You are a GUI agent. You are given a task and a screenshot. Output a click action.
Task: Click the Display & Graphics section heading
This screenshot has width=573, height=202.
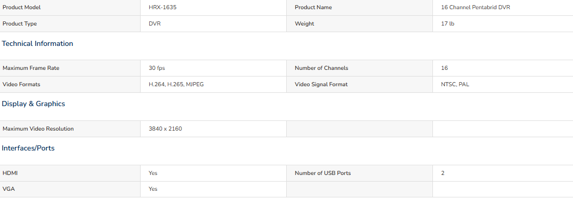point(33,104)
